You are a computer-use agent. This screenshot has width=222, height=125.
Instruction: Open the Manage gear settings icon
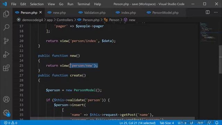click(6, 113)
